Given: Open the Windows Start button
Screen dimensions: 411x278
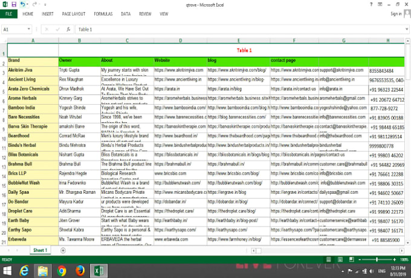Looking at the screenshot, I should click(x=7, y=271).
